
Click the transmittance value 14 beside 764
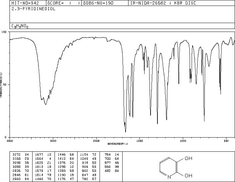coord(117,155)
